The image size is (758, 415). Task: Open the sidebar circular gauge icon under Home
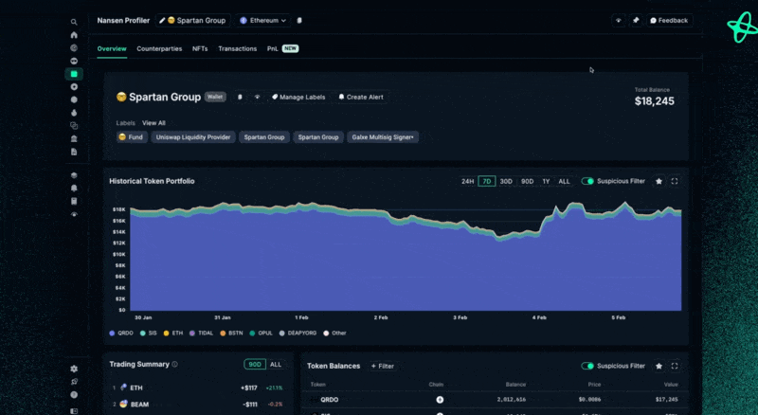74,48
